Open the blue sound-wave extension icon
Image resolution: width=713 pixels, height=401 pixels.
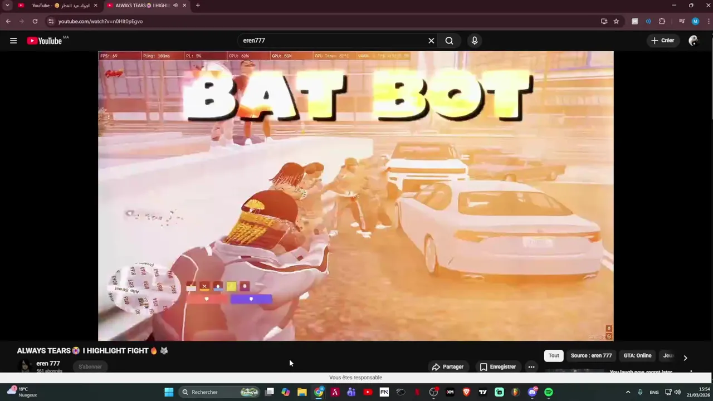648,21
